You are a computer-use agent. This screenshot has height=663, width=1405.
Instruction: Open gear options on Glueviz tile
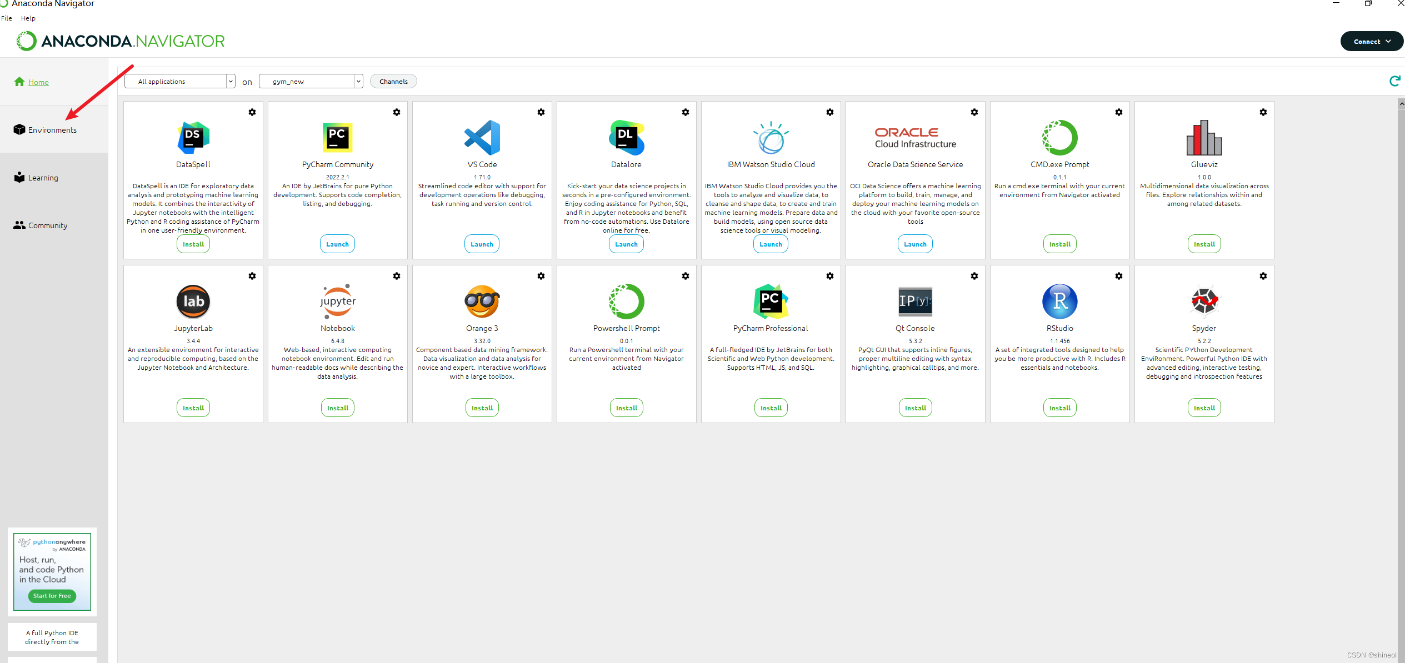point(1263,112)
